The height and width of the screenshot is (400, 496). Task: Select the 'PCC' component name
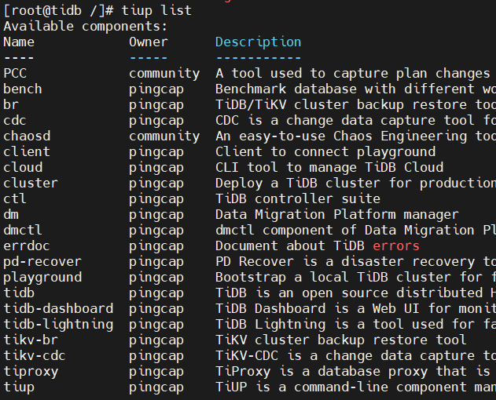(x=15, y=74)
